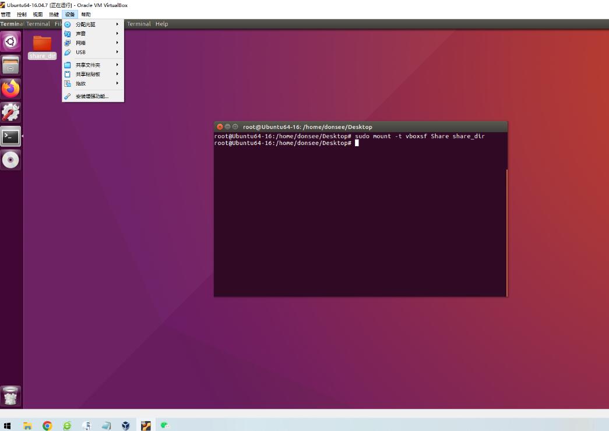
Task: Open the 视图 menu in menu bar
Action: coord(38,15)
